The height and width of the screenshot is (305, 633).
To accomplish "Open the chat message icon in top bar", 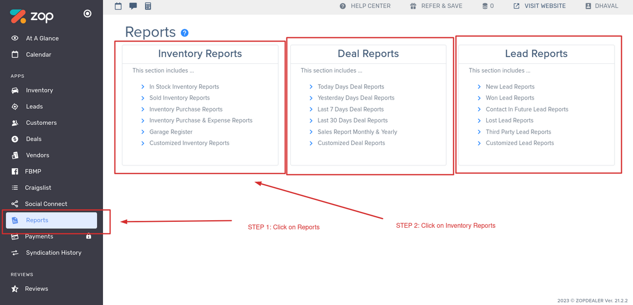I will tap(133, 6).
